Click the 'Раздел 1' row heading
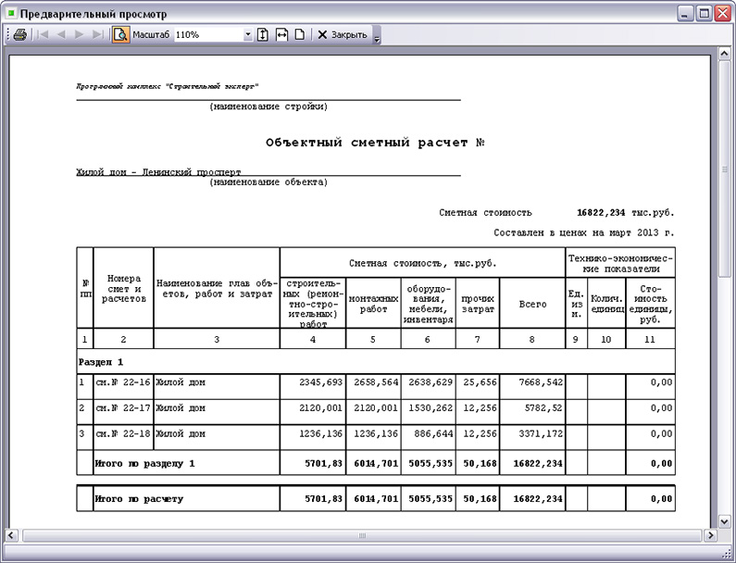This screenshot has height=563, width=736. (101, 362)
